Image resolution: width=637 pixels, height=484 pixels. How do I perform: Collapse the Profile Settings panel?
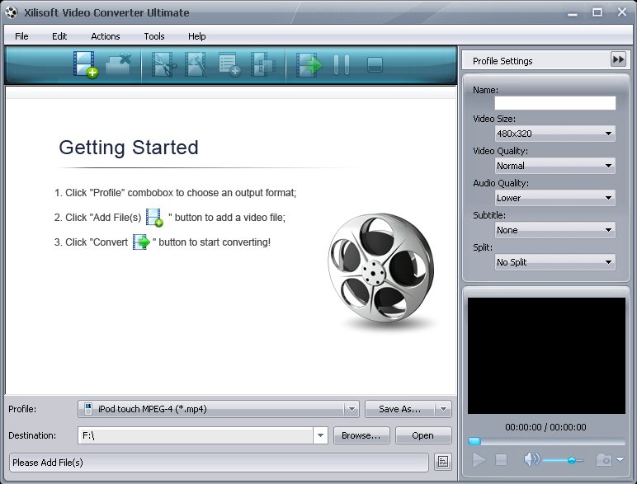click(617, 59)
